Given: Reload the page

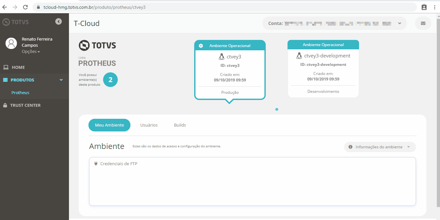Looking at the screenshot, I should tap(25, 7).
